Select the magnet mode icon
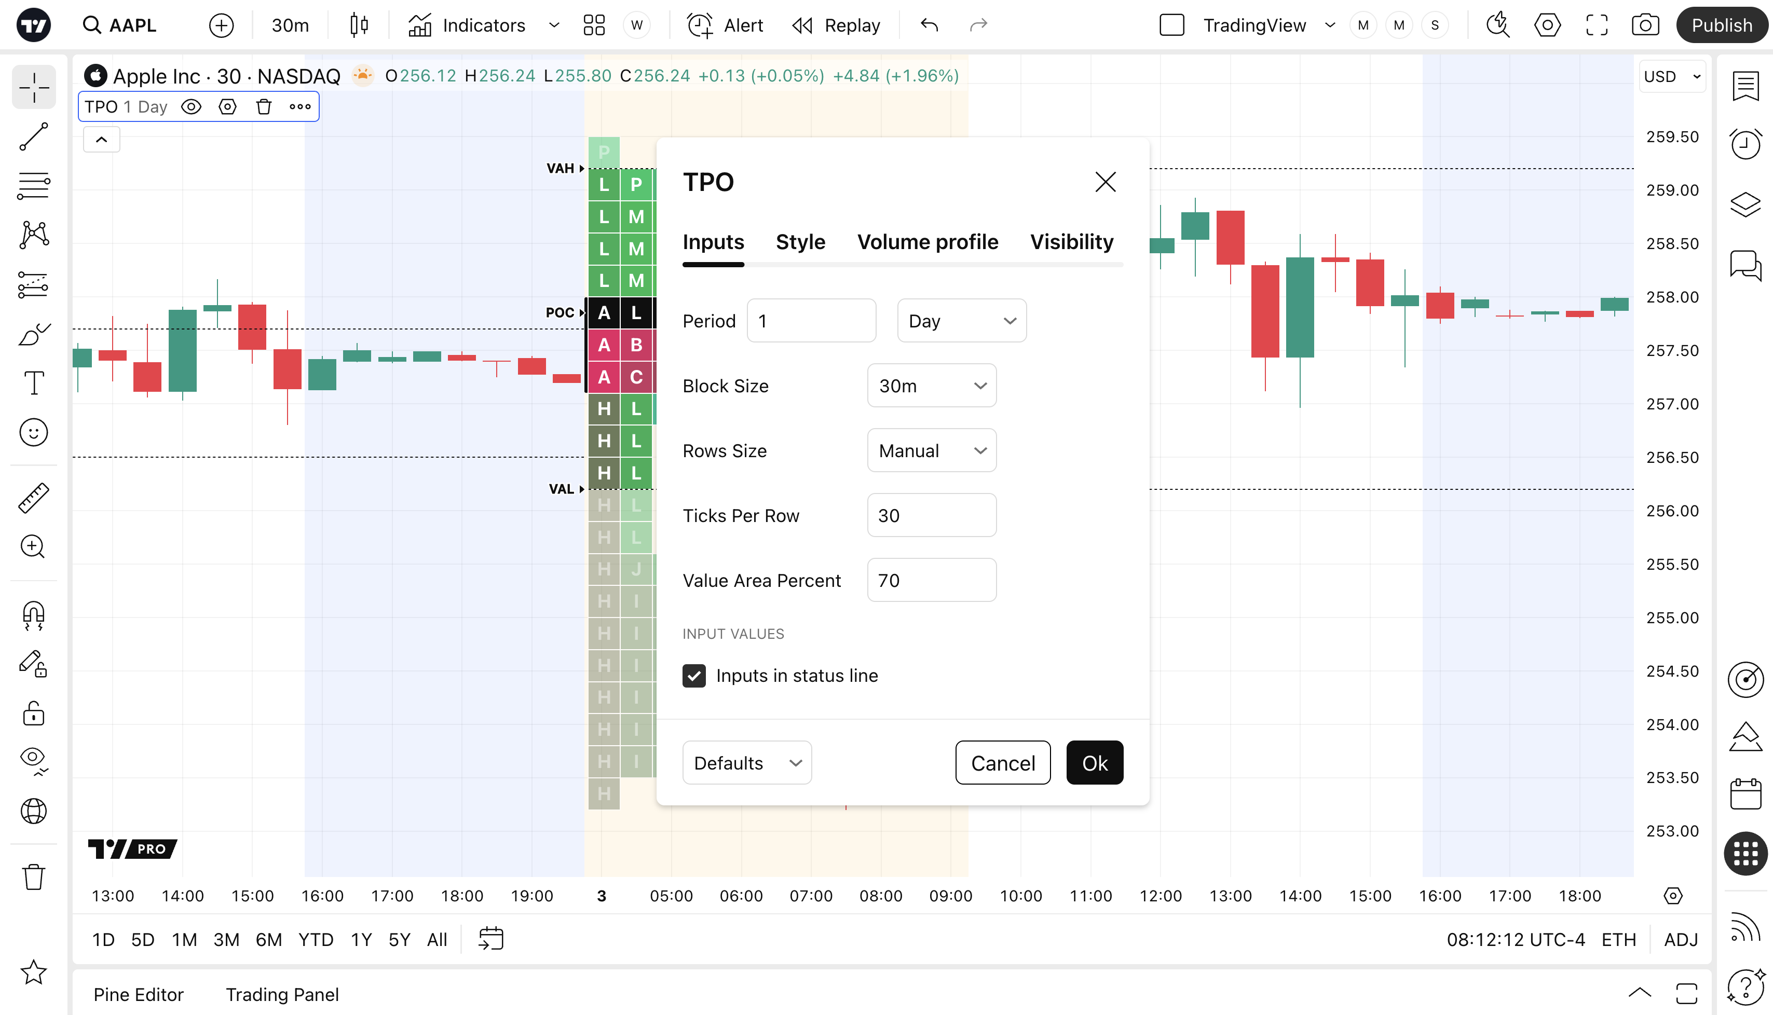Screen dimensions: 1773x1015 [x=33, y=615]
